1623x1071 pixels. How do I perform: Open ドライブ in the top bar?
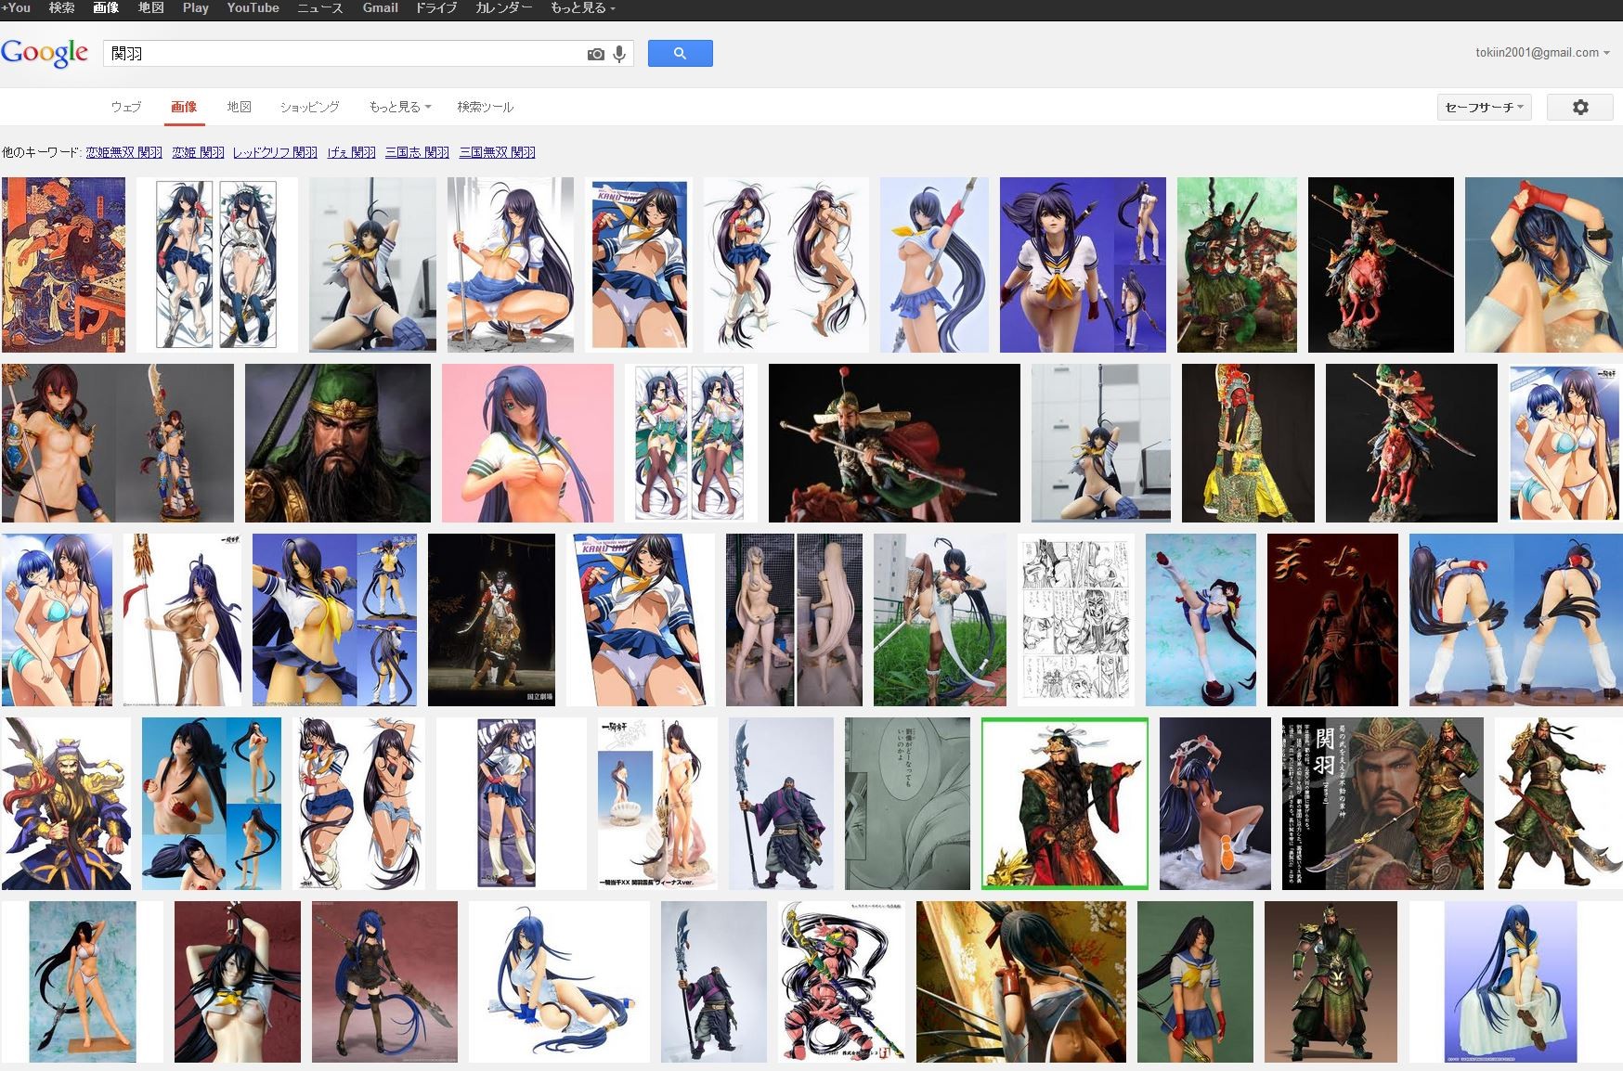pos(436,8)
